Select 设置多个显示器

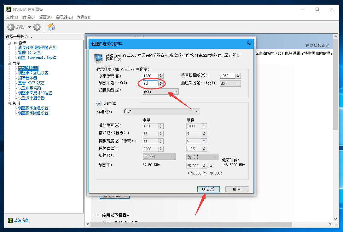(x=31, y=98)
